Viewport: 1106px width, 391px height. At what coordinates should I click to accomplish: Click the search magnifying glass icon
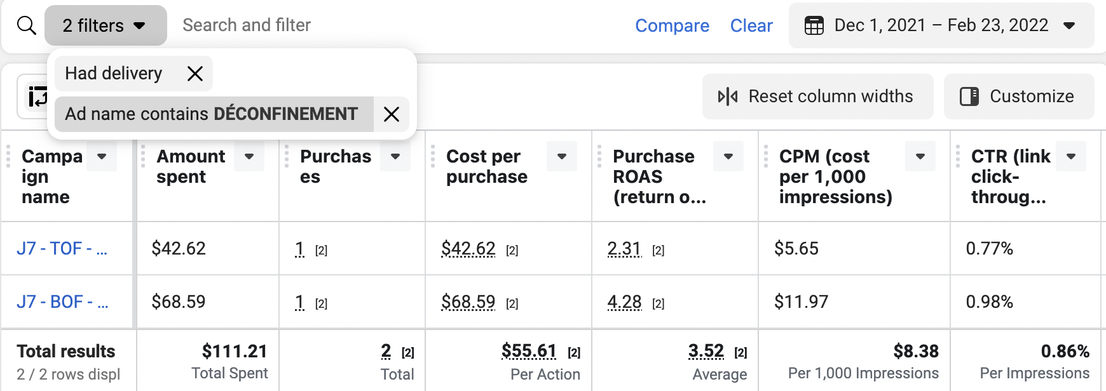point(26,25)
